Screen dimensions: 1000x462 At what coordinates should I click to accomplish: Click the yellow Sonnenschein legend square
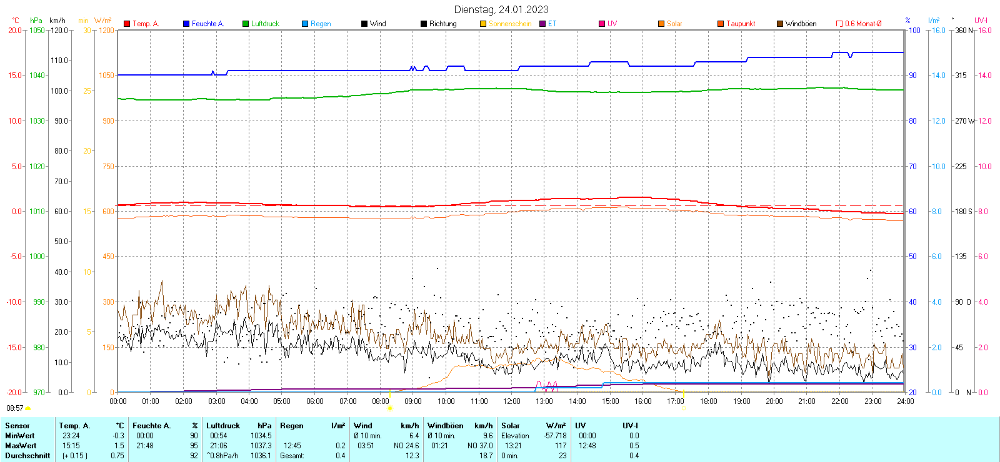click(x=483, y=24)
